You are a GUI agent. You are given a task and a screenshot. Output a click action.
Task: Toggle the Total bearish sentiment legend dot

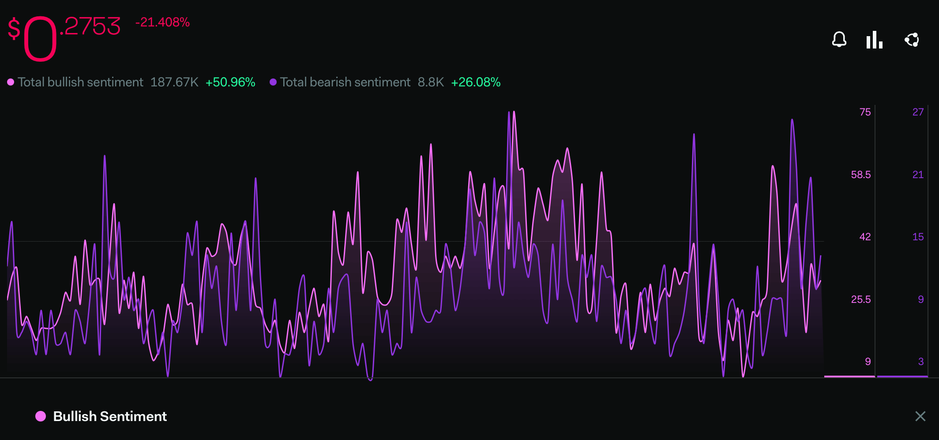coord(273,82)
